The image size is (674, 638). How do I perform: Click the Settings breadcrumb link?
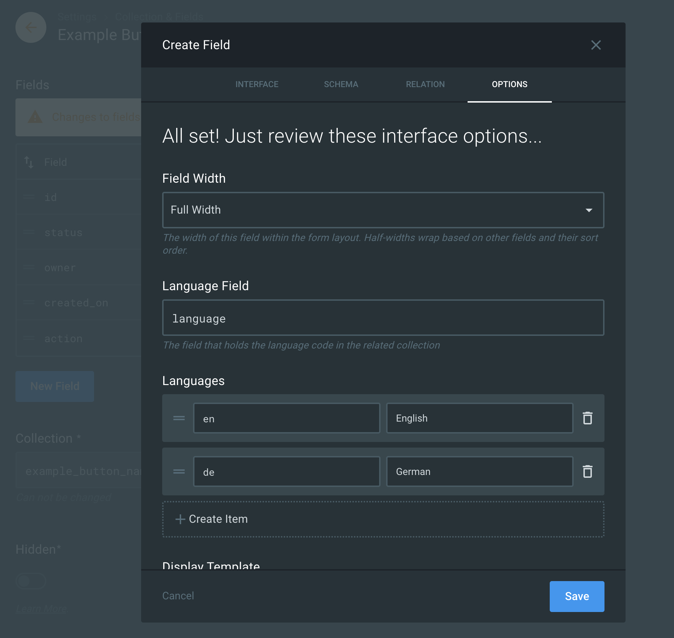pos(77,17)
